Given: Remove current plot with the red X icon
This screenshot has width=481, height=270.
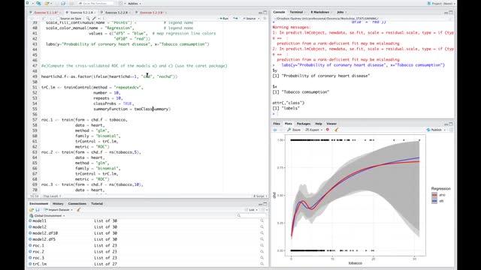Looking at the screenshot, I should (x=328, y=130).
